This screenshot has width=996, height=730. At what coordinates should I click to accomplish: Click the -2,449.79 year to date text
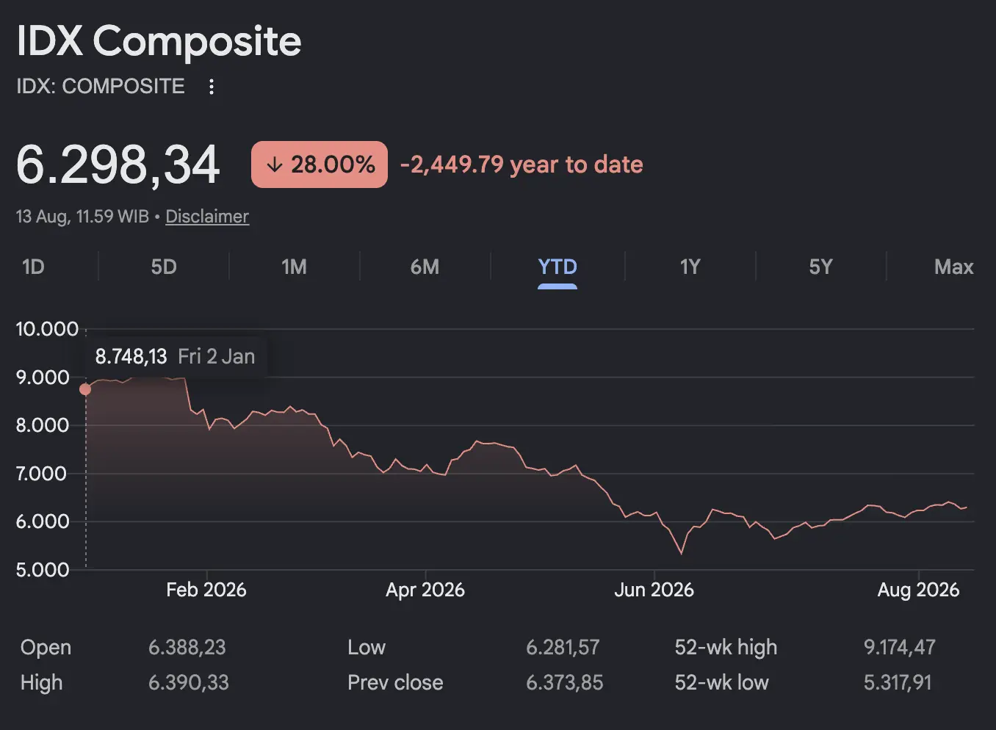tap(522, 165)
